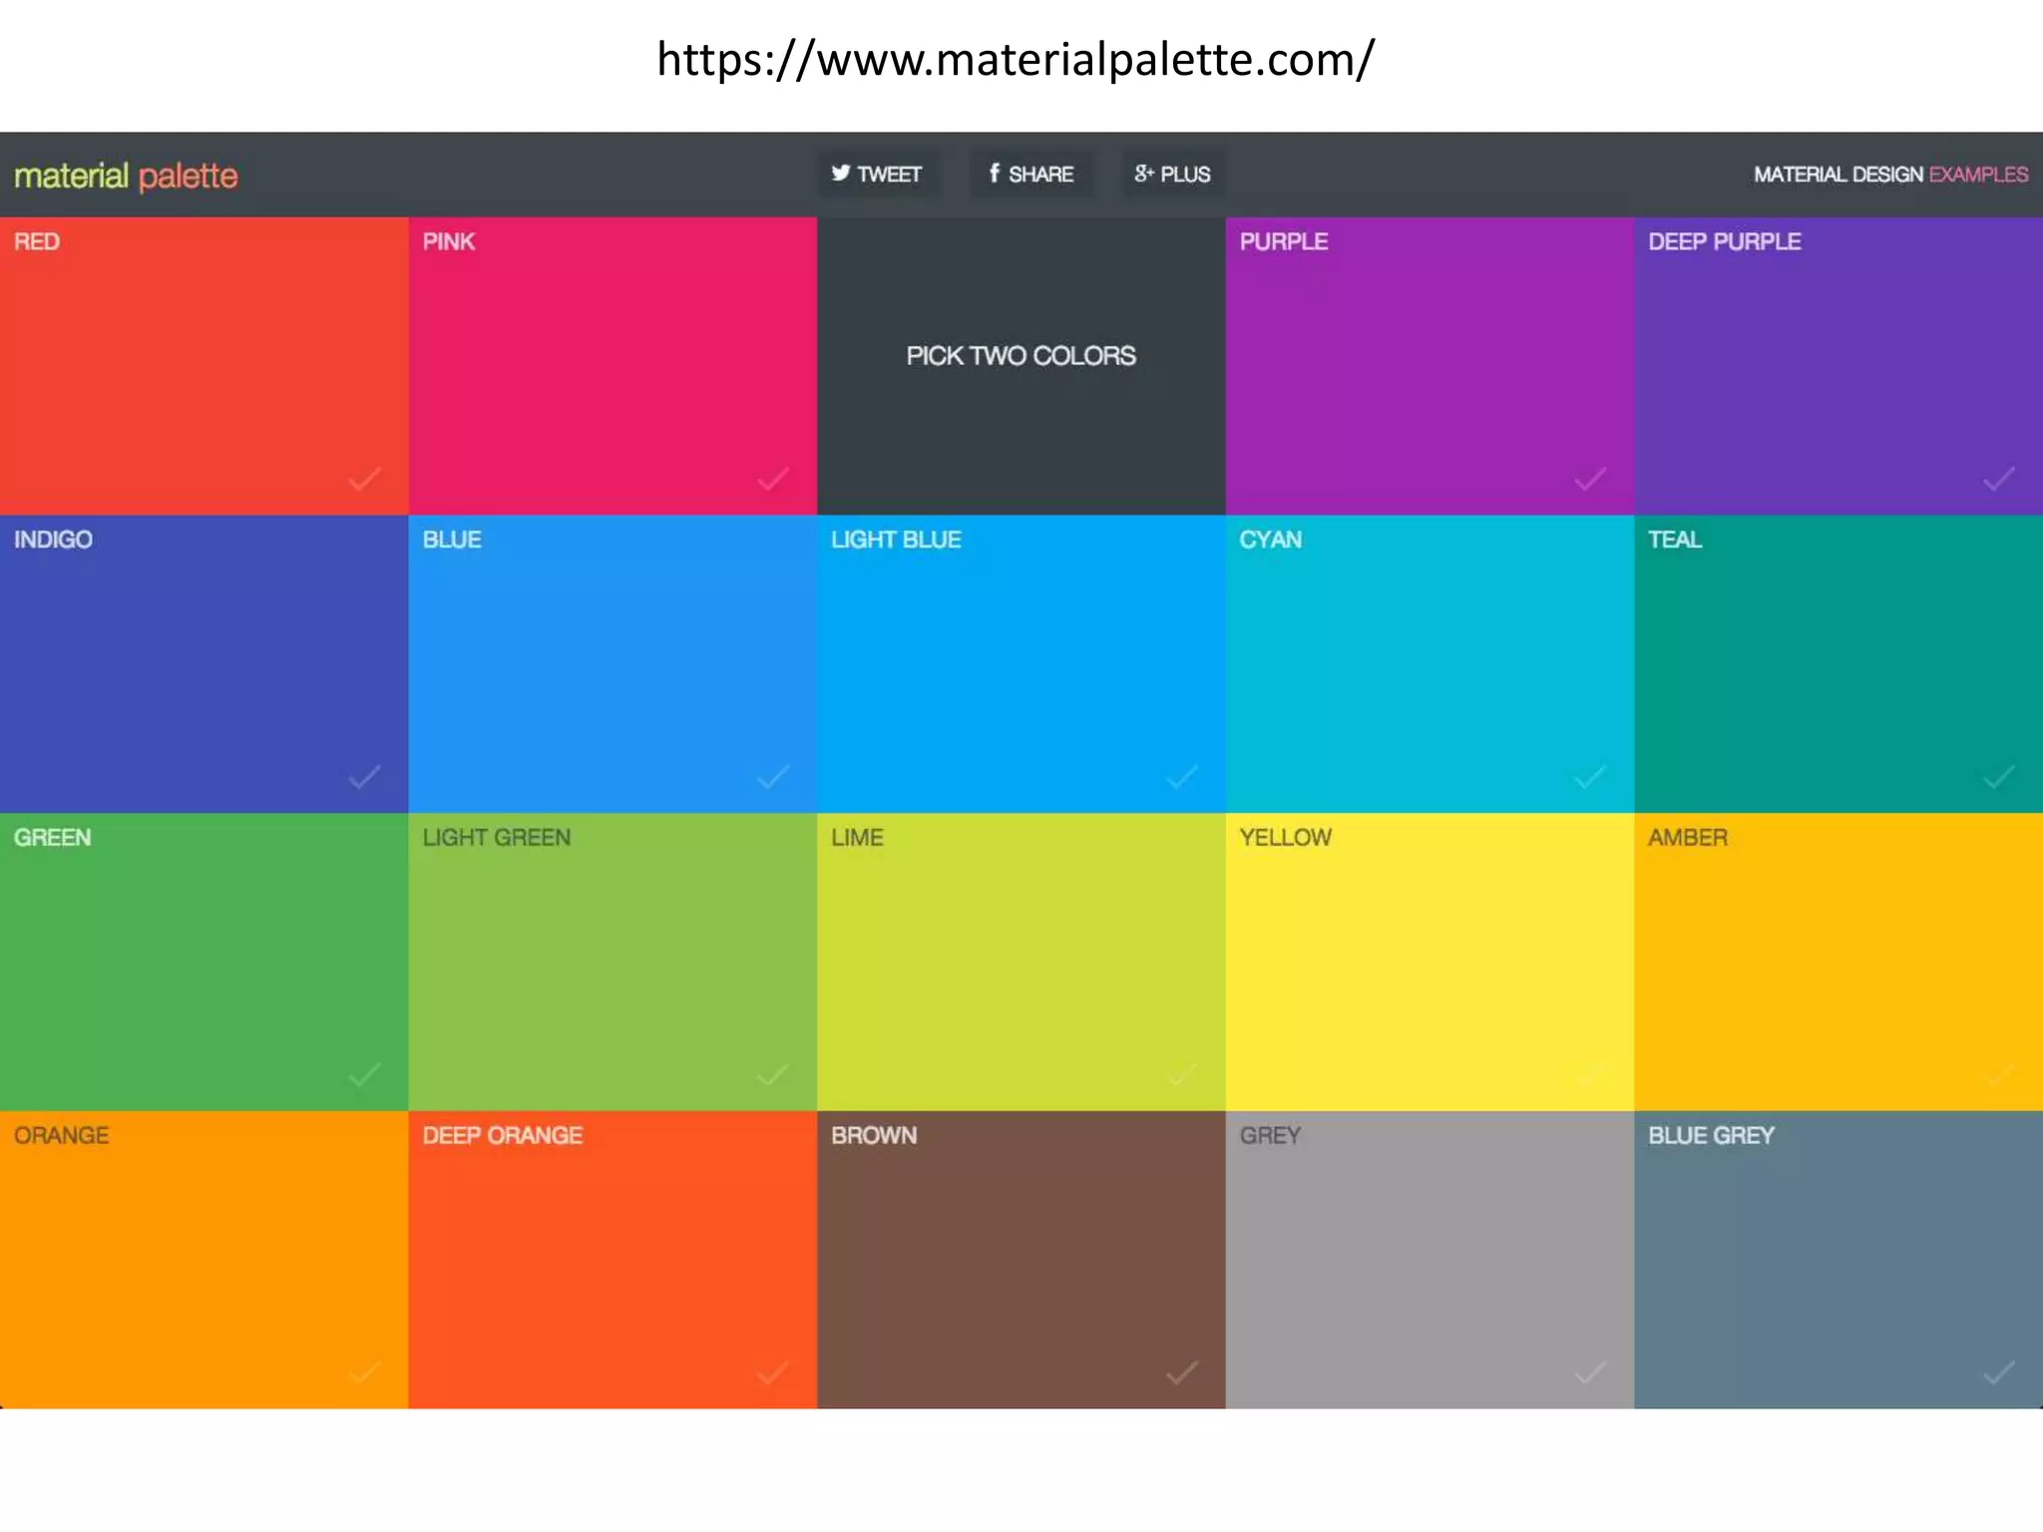Toggle the CYAN tile checkmark

(1590, 776)
